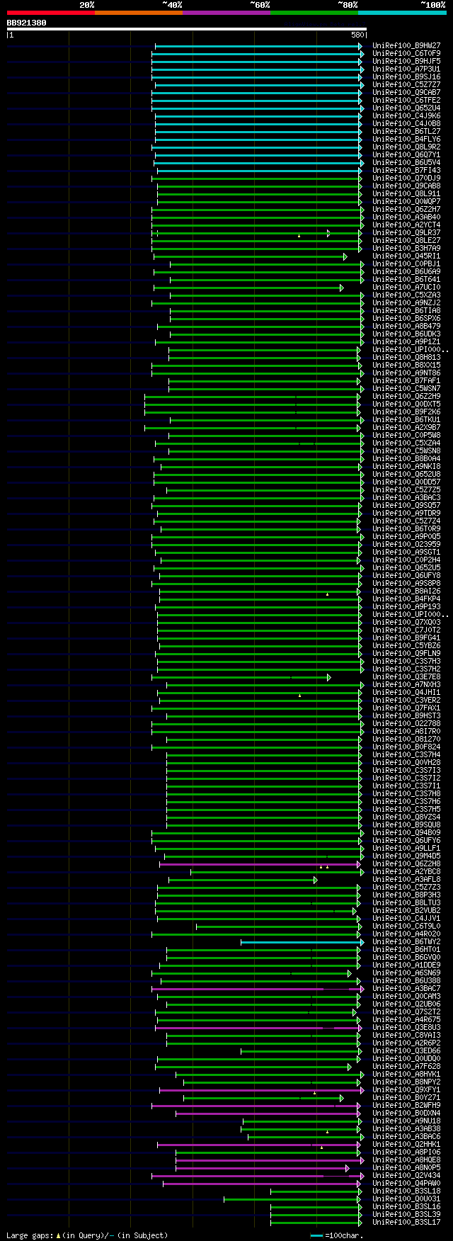The image size is (453, 1241).
Task: Select label UniRef100_Q8H813
Action: [406, 358]
